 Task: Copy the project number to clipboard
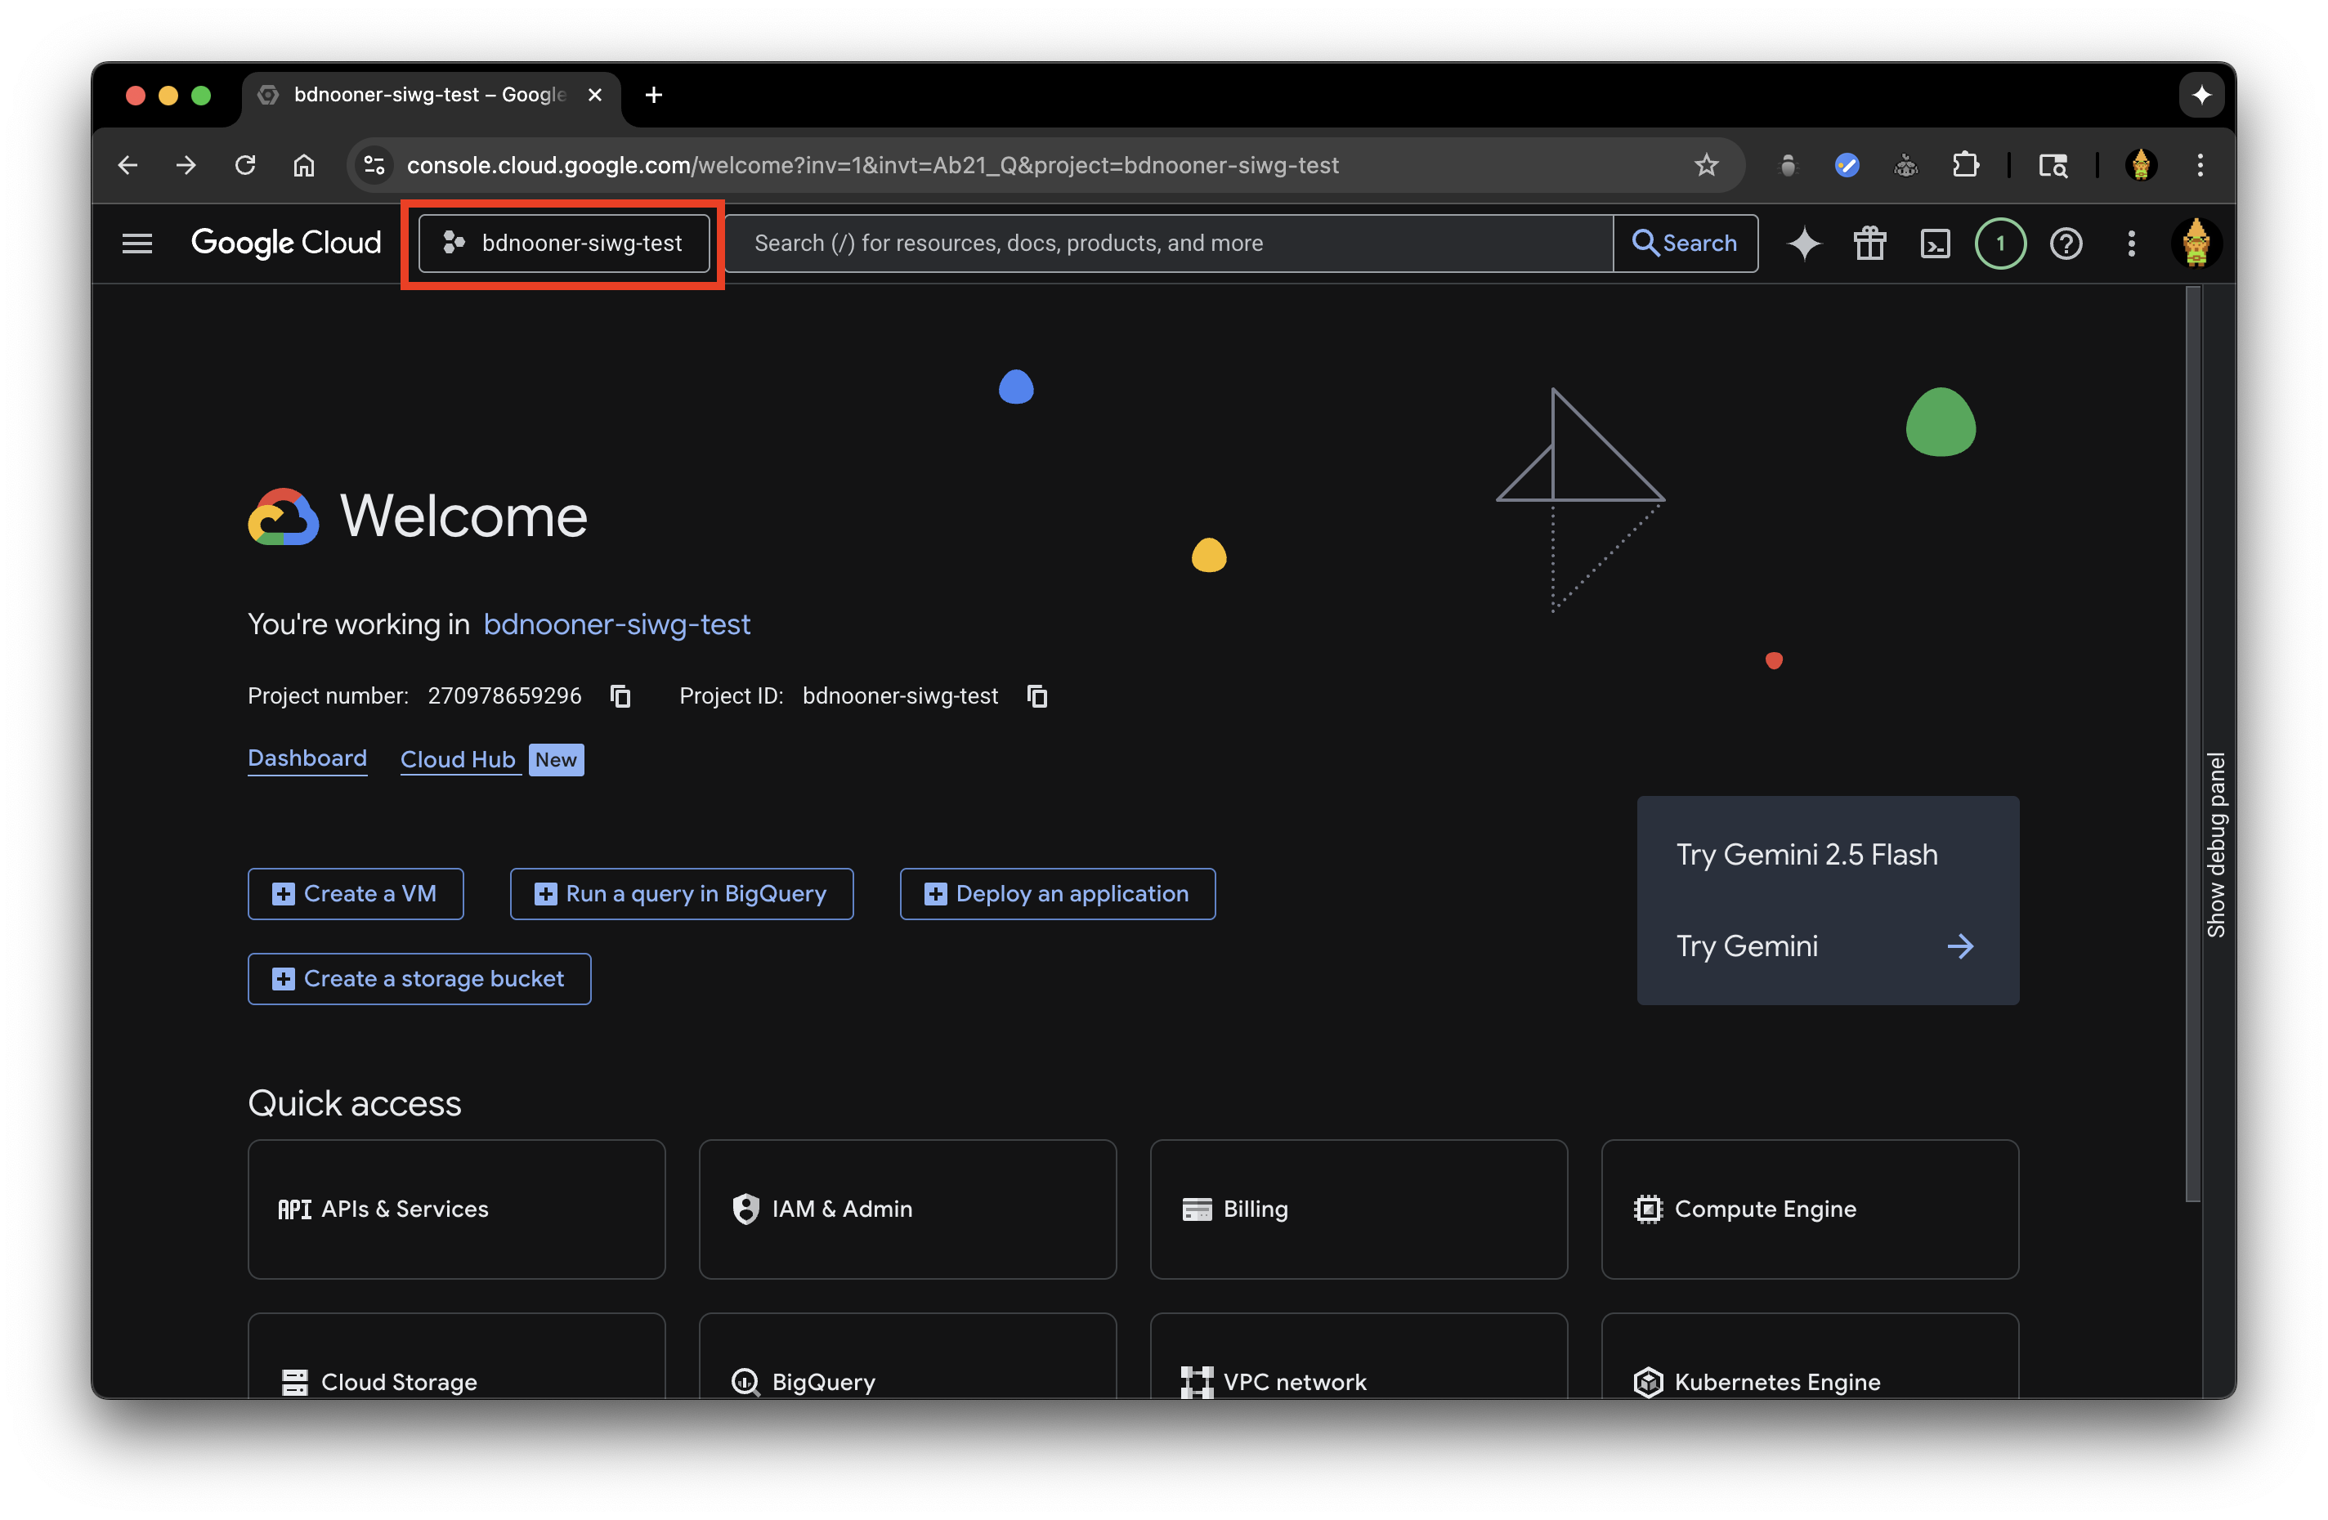click(x=620, y=695)
